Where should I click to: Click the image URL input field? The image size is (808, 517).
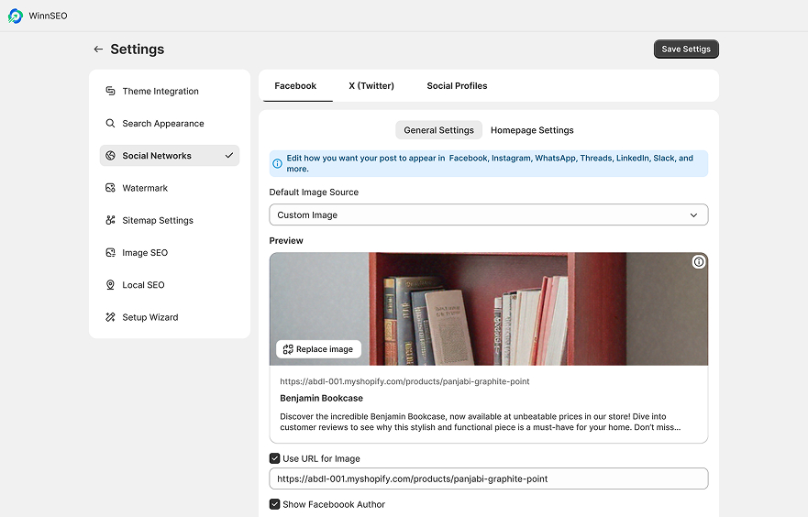pyautogui.click(x=489, y=478)
